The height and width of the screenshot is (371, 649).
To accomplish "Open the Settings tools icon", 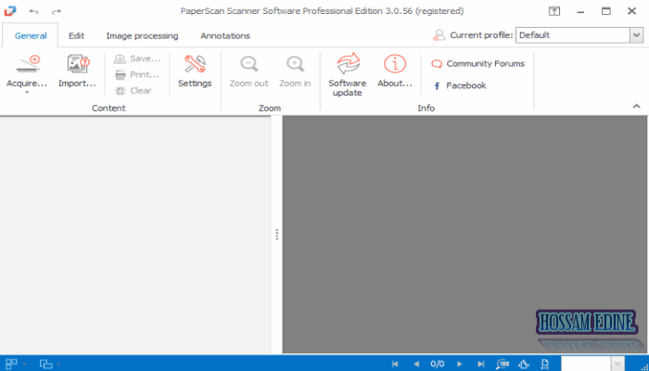I will [195, 64].
